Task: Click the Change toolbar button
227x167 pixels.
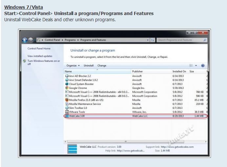Action: point(102,66)
